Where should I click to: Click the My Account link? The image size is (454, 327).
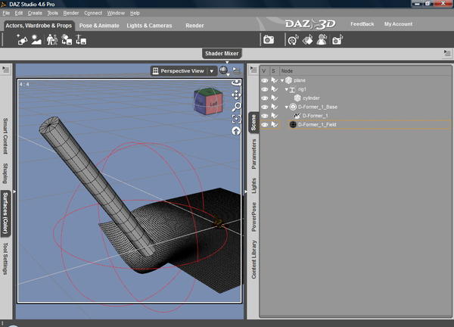coord(398,24)
